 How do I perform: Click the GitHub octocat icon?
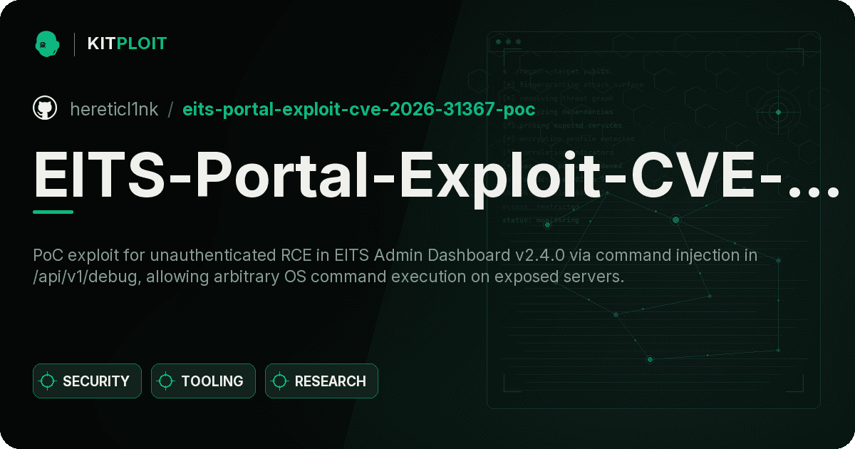click(x=45, y=108)
